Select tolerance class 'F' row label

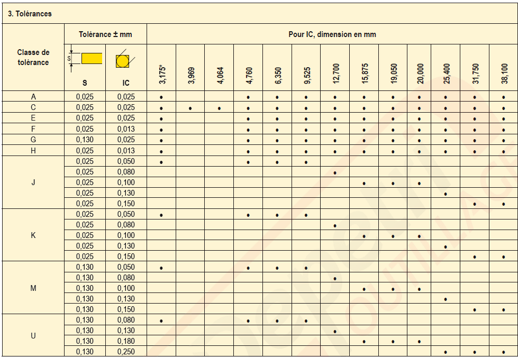click(x=33, y=129)
